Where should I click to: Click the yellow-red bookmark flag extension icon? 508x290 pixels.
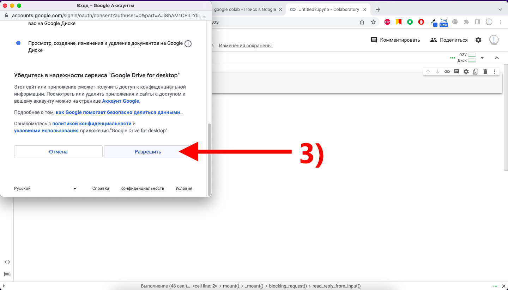399,22
